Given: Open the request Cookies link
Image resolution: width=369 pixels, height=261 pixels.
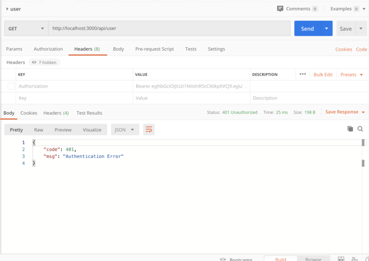Looking at the screenshot, I should click(x=344, y=49).
